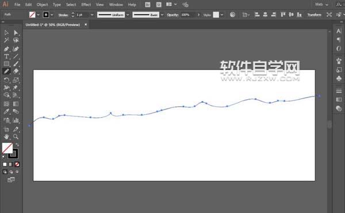Open the Edit menu
This screenshot has height=213, width=345.
coord(28,5)
